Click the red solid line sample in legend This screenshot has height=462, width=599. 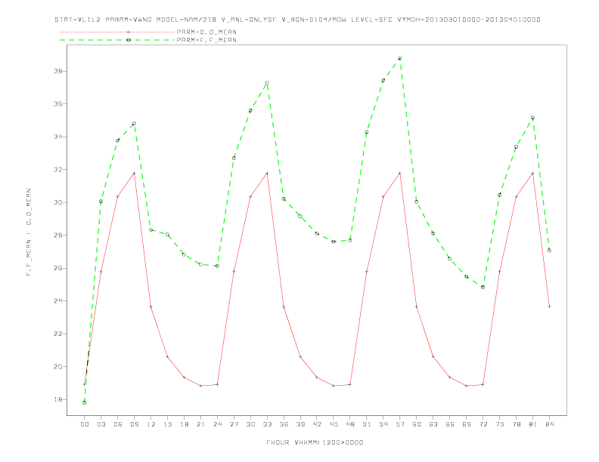point(117,32)
